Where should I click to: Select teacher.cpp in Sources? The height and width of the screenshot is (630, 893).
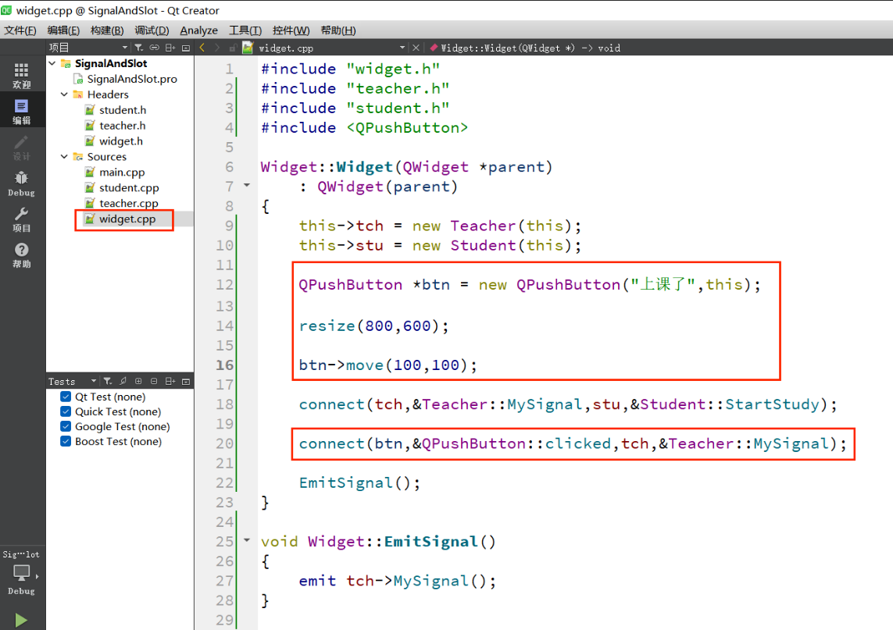129,203
